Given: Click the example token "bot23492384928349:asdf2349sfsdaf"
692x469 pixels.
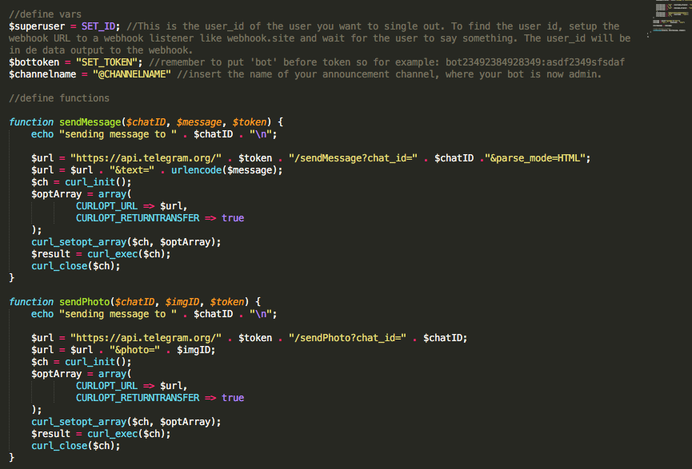Looking at the screenshot, I should click(x=535, y=62).
